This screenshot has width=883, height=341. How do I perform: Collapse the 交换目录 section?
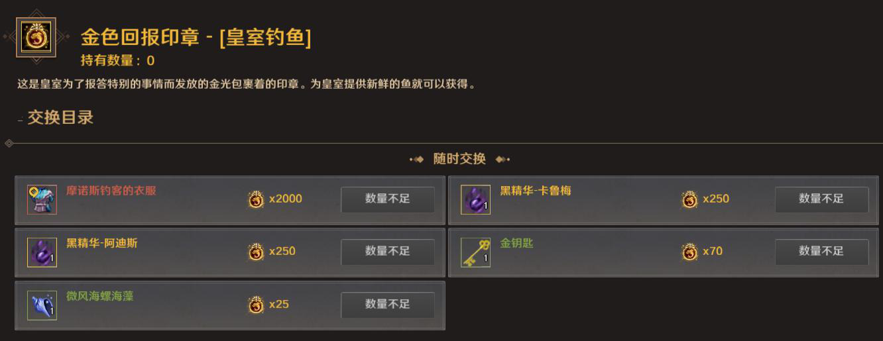21,119
